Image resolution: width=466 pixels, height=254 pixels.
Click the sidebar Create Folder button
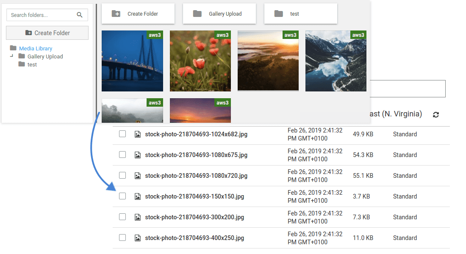click(x=47, y=33)
